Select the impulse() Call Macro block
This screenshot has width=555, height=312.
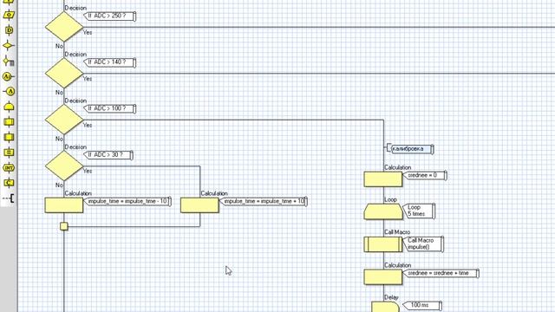[x=383, y=244]
